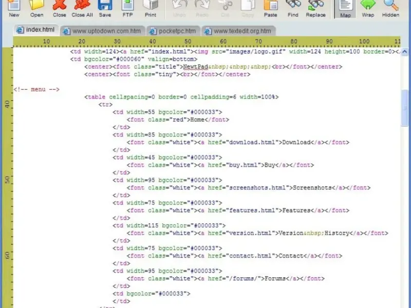Click the "td width=115" line
Image resolution: width=411 pixels, height=308 pixels.
click(169, 225)
